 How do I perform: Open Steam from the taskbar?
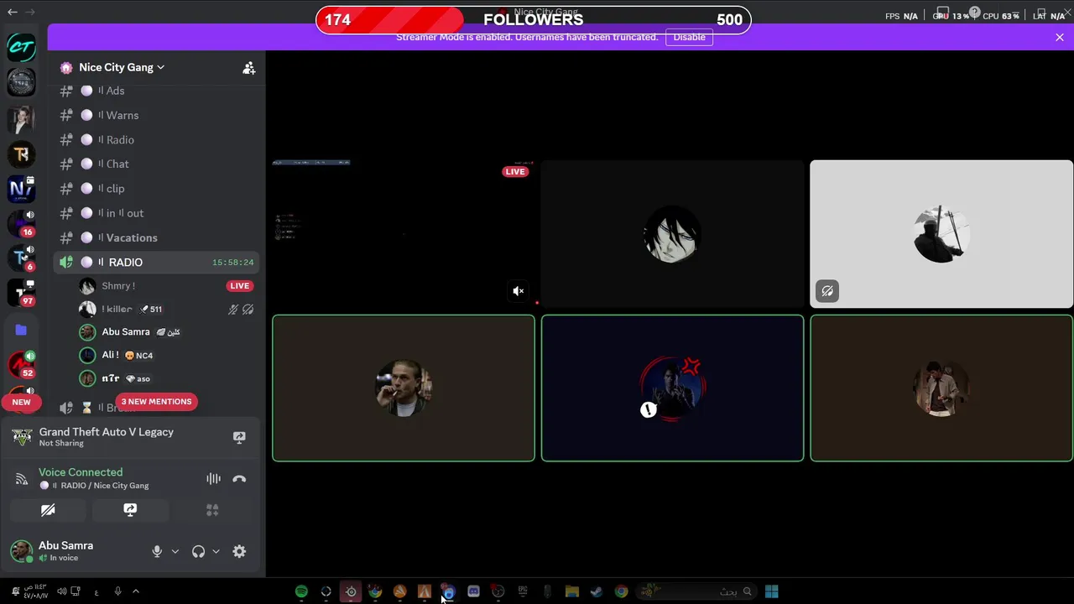click(597, 591)
